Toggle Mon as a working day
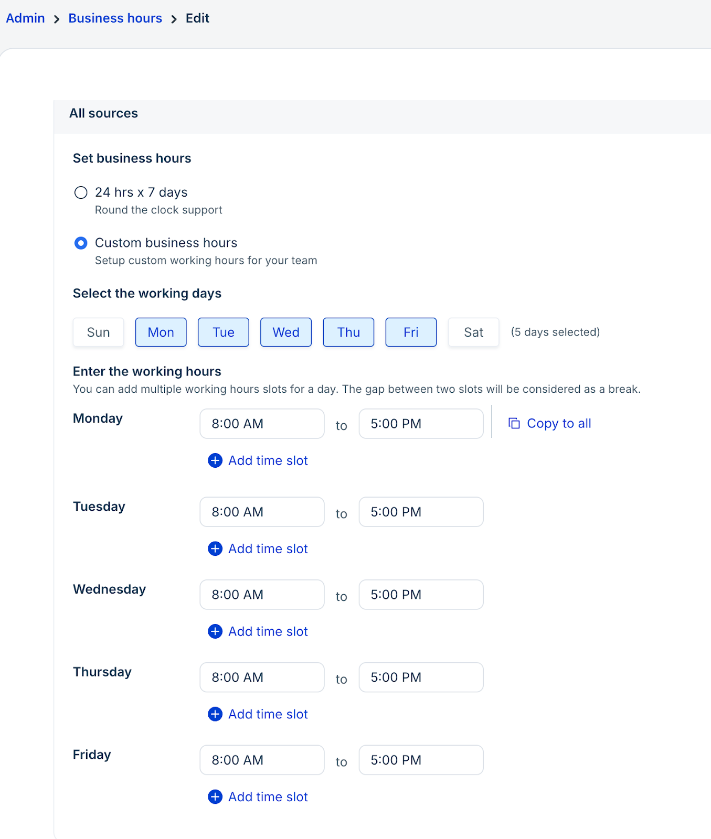Viewport: 711px width, 839px height. [161, 332]
